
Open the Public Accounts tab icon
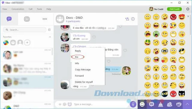pyautogui.click(x=27, y=19)
